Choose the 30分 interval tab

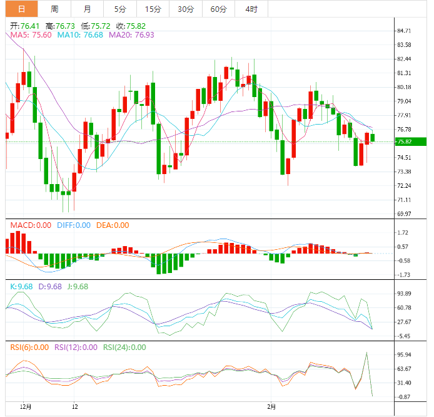pos(185,9)
